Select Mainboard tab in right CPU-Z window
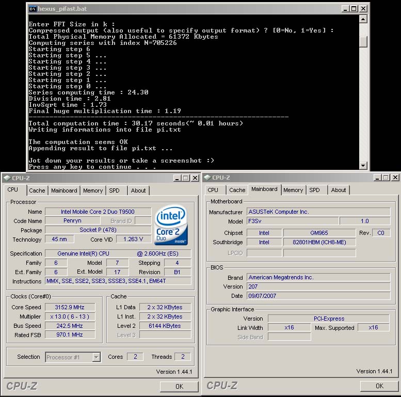The height and width of the screenshot is (397, 401). click(264, 189)
